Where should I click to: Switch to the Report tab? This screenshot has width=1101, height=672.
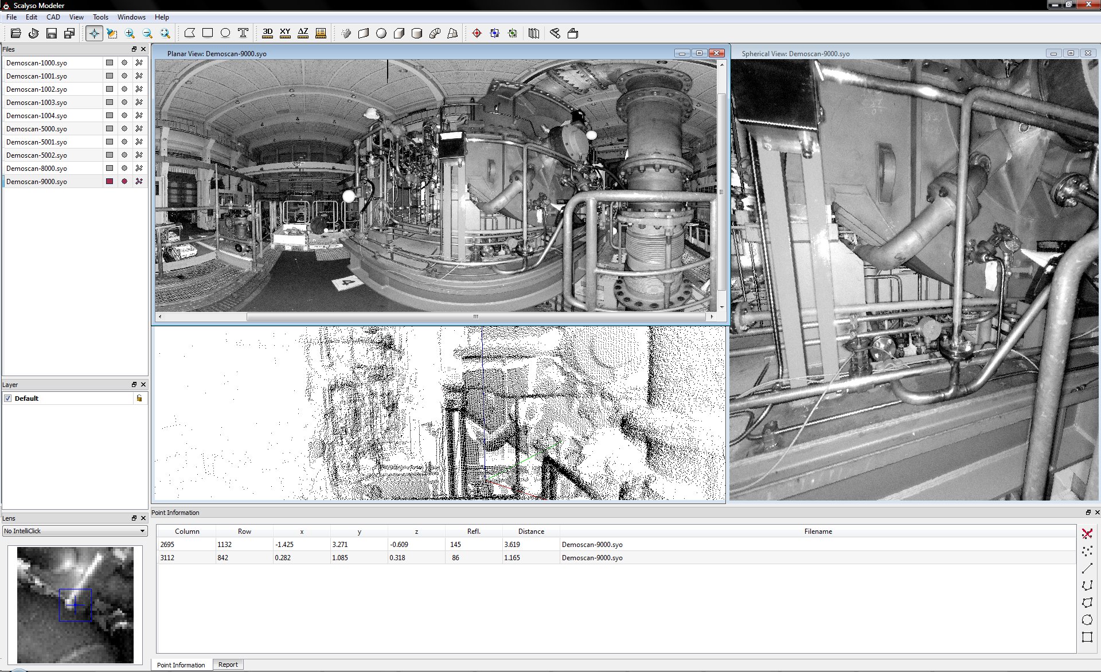point(228,665)
